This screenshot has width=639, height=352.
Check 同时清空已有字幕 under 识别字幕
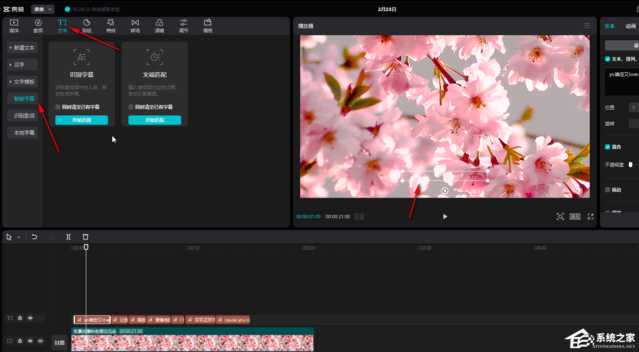pos(58,107)
